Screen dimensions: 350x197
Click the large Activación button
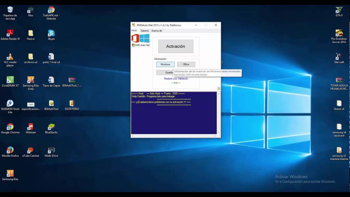point(176,47)
